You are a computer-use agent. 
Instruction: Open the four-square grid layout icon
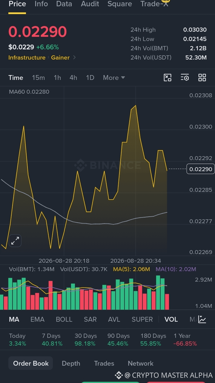[202, 78]
